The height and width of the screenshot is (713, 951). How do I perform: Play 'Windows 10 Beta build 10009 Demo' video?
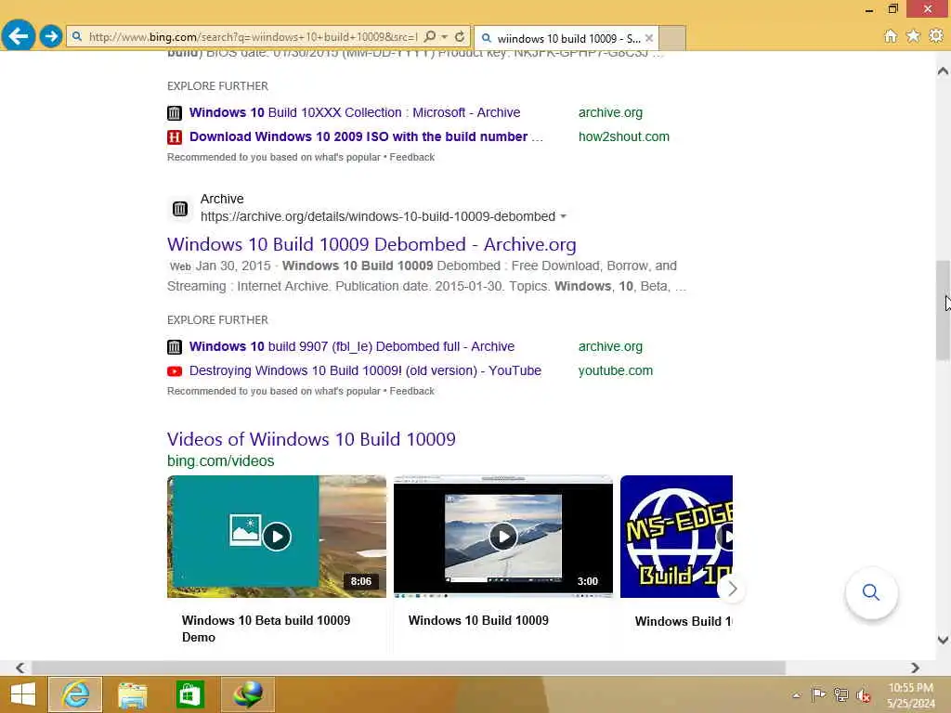pos(277,537)
